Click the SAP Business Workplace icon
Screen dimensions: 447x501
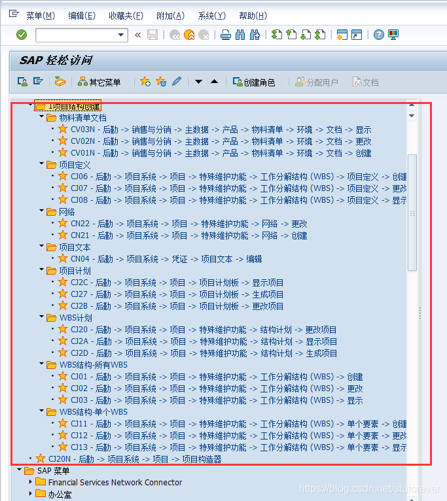tap(60, 82)
